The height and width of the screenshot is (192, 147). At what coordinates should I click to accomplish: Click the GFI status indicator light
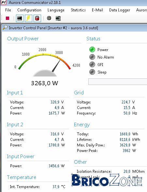pos(92,64)
